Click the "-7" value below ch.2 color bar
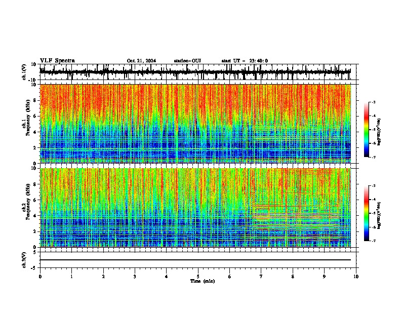 373,241
